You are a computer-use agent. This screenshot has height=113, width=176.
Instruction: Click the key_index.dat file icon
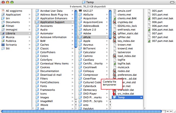click(x=115, y=41)
